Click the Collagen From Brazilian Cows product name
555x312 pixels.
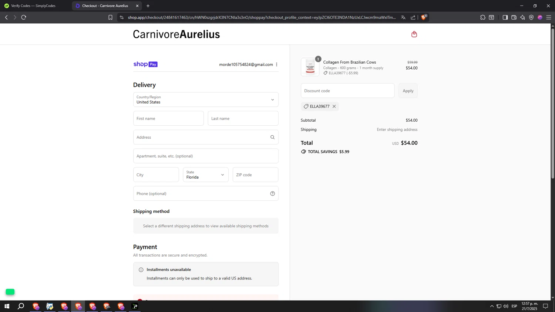pos(350,62)
